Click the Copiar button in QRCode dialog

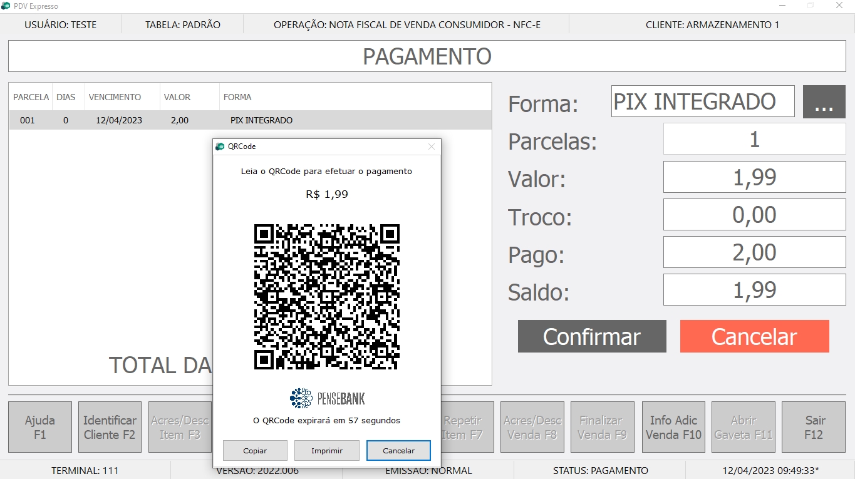click(255, 451)
